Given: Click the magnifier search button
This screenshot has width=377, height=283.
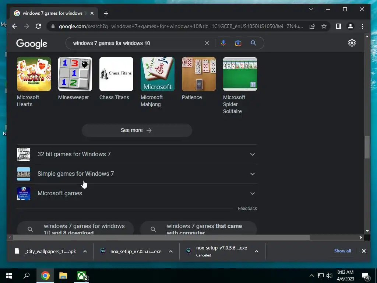Looking at the screenshot, I should click(x=253, y=43).
